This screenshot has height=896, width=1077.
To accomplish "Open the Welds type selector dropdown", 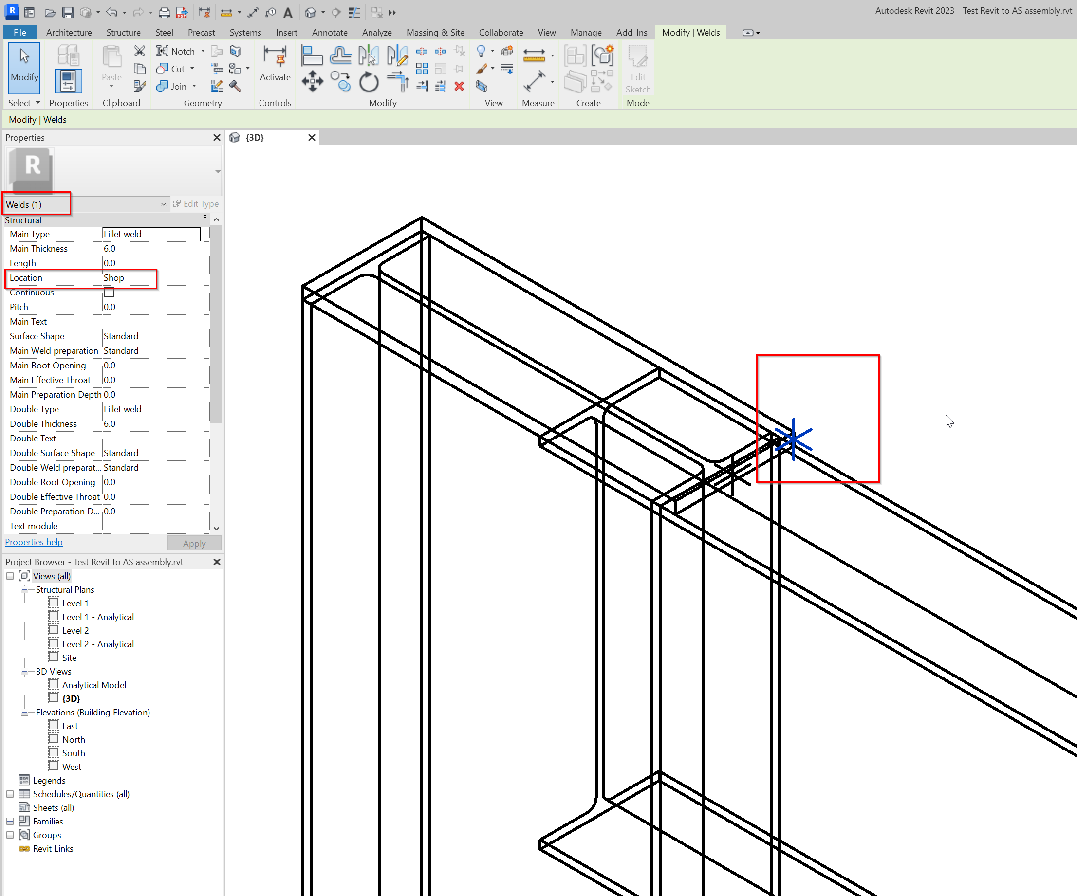I will (x=163, y=203).
